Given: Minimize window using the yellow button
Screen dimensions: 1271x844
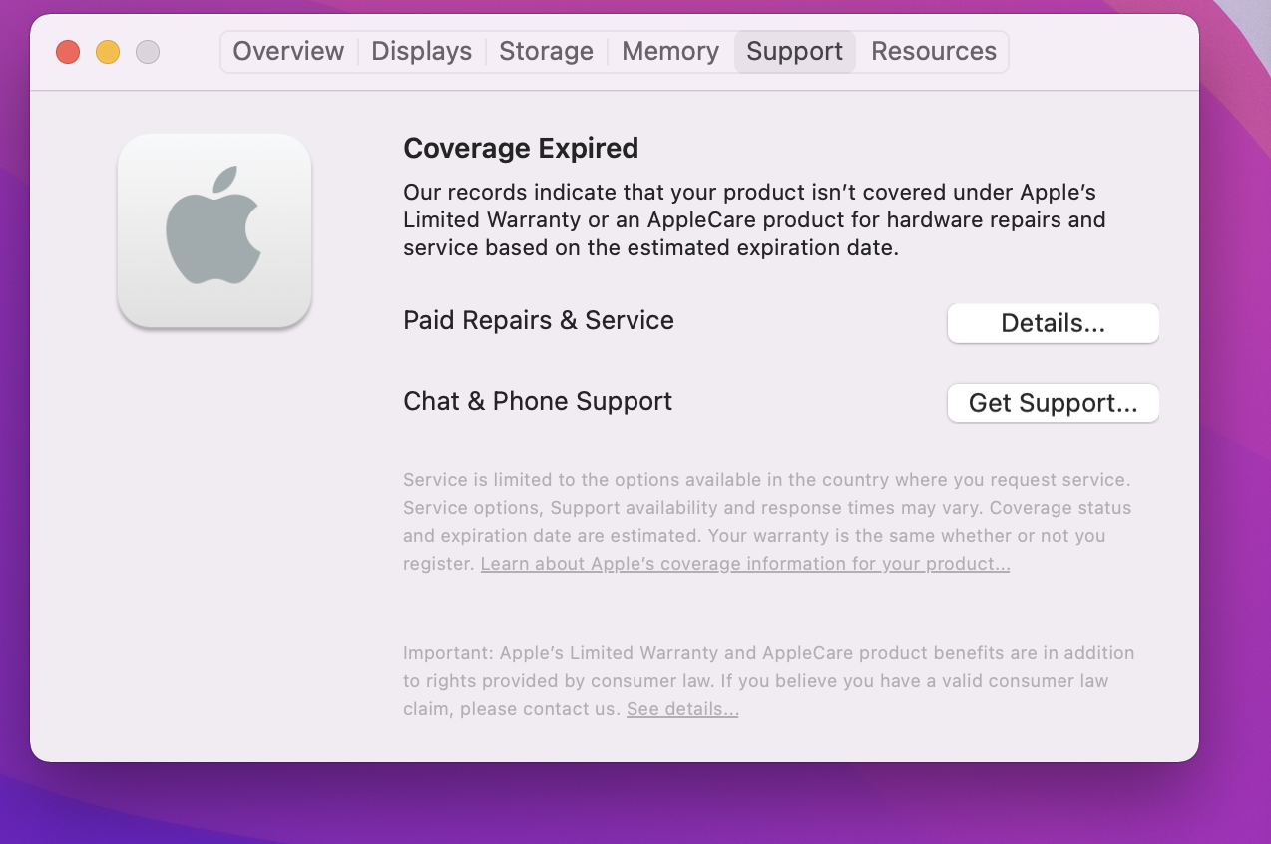Looking at the screenshot, I should (x=108, y=52).
